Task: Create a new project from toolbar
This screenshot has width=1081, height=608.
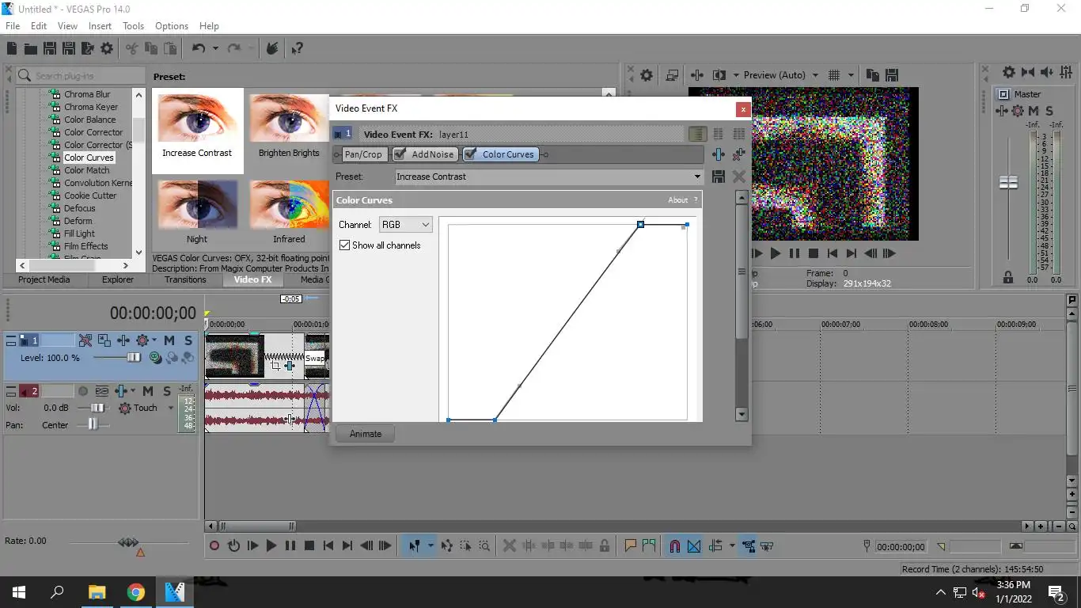Action: click(12, 49)
